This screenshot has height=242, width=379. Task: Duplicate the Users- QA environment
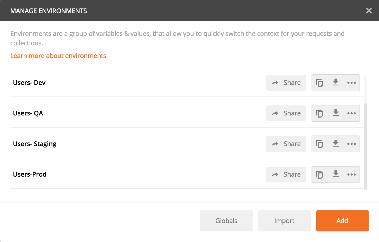(x=320, y=113)
